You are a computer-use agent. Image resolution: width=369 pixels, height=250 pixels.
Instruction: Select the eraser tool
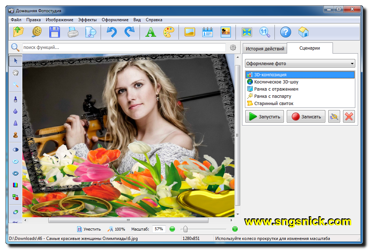click(x=16, y=212)
